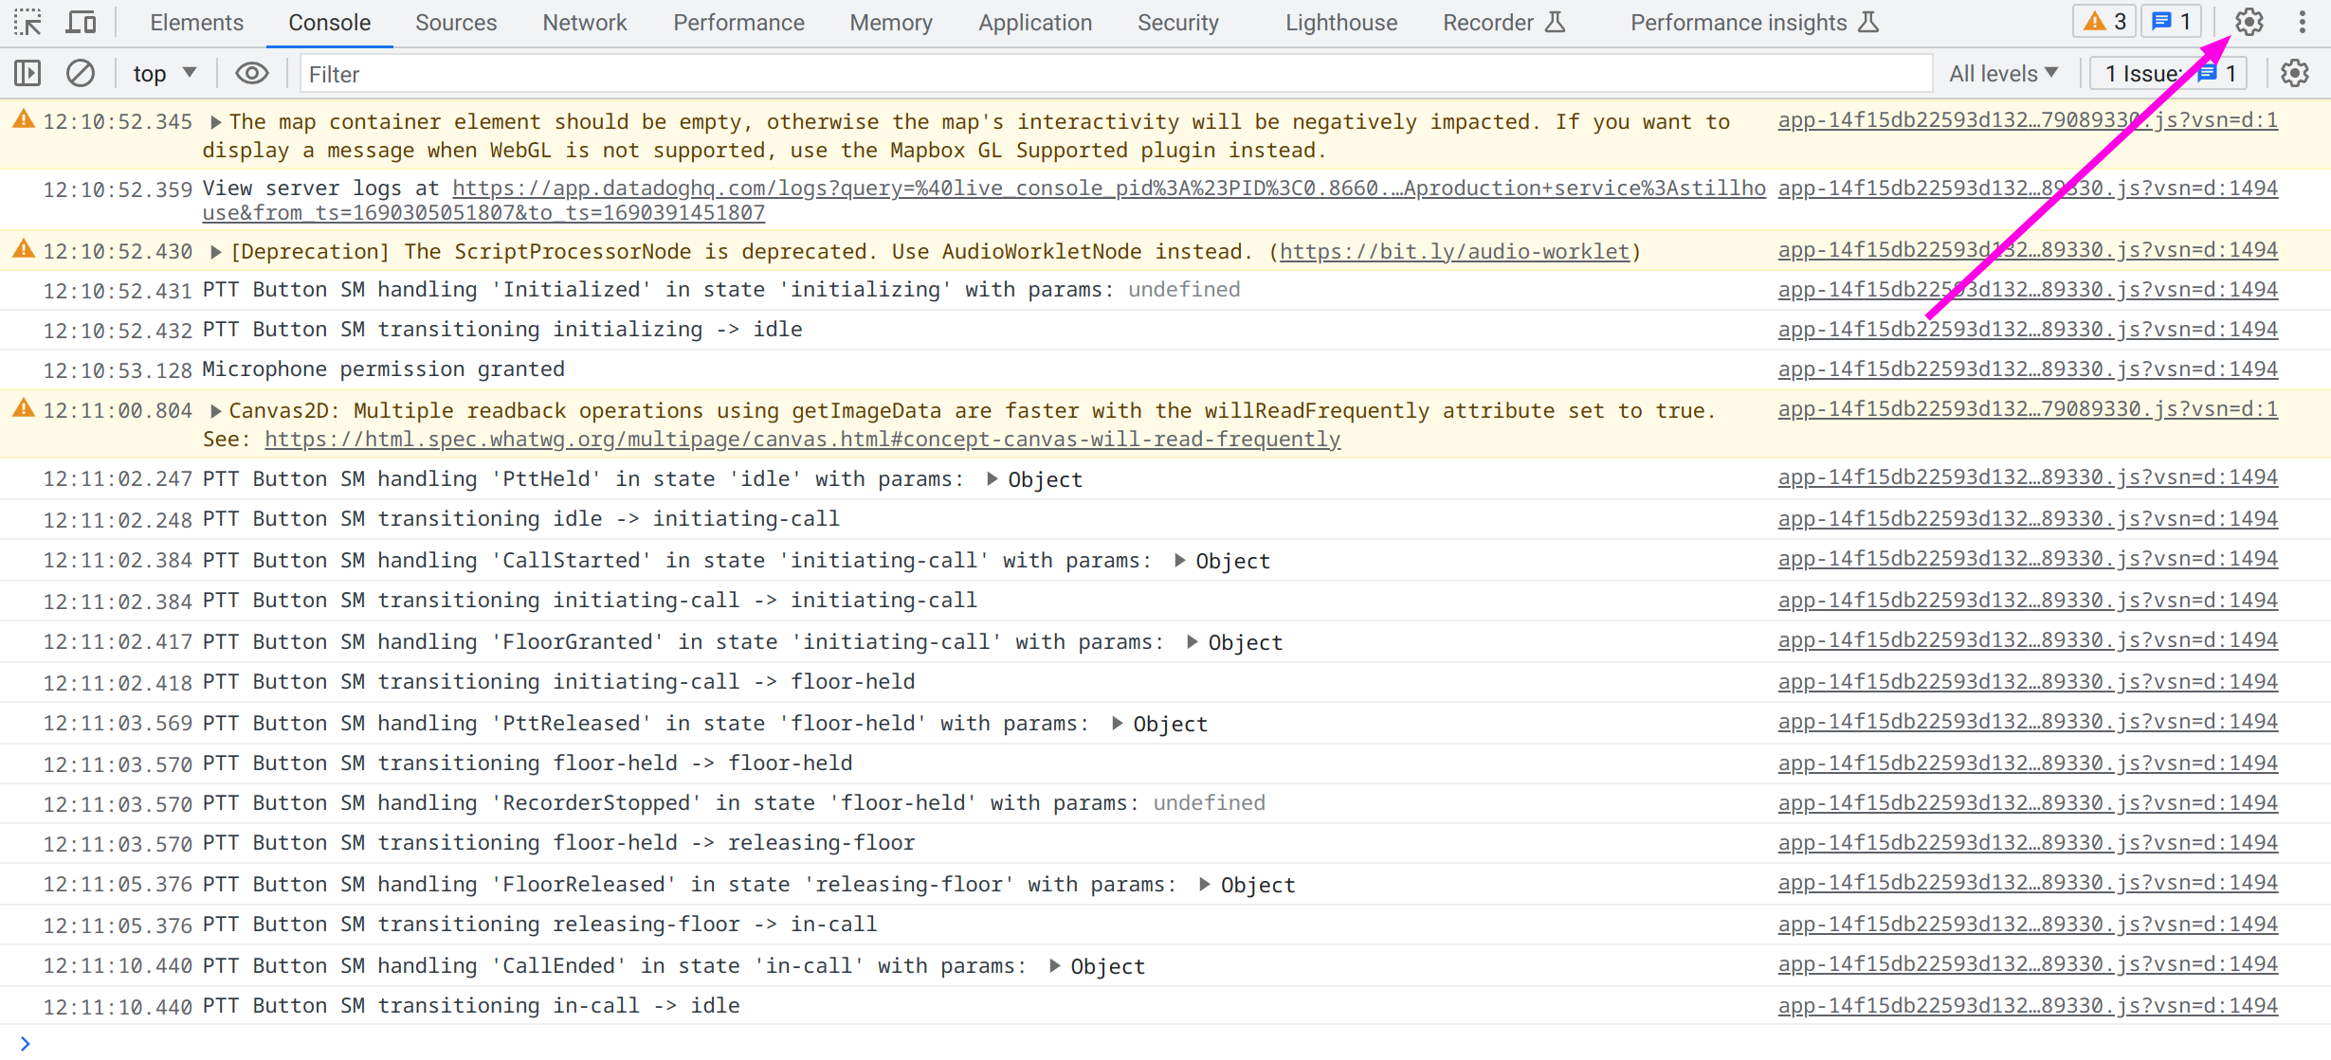
Task: Open the top context dropdown
Action: [x=164, y=73]
